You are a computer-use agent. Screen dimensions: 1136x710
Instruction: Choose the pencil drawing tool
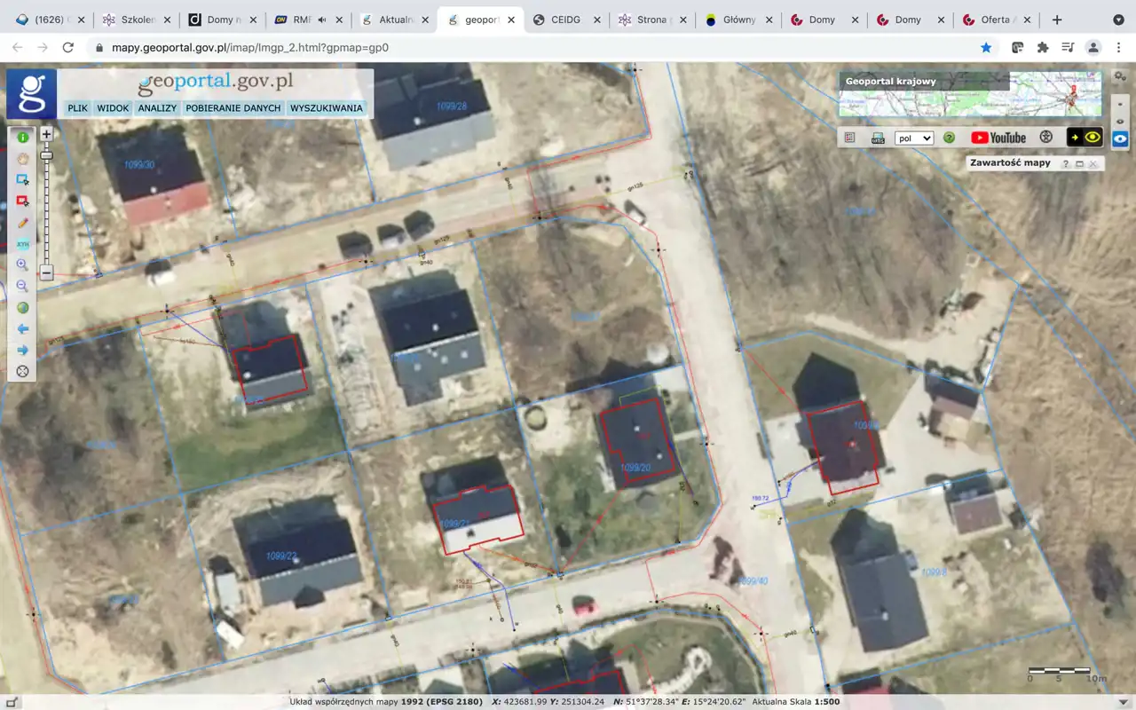(23, 223)
